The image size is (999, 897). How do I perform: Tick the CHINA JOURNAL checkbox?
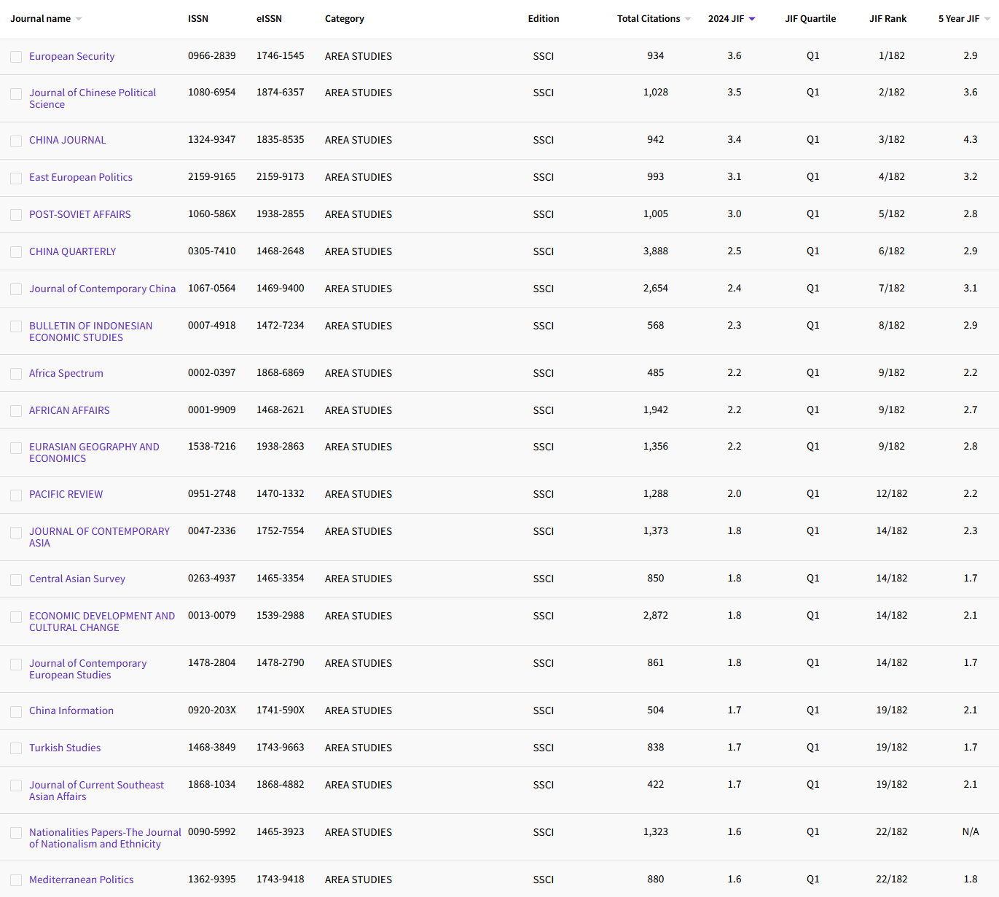[16, 141]
